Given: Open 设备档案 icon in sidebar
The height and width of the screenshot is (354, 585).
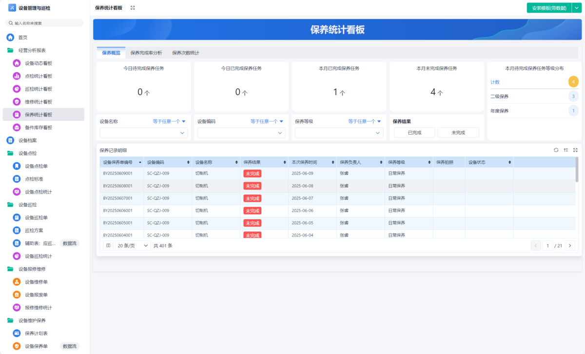Looking at the screenshot, I should tap(10, 140).
